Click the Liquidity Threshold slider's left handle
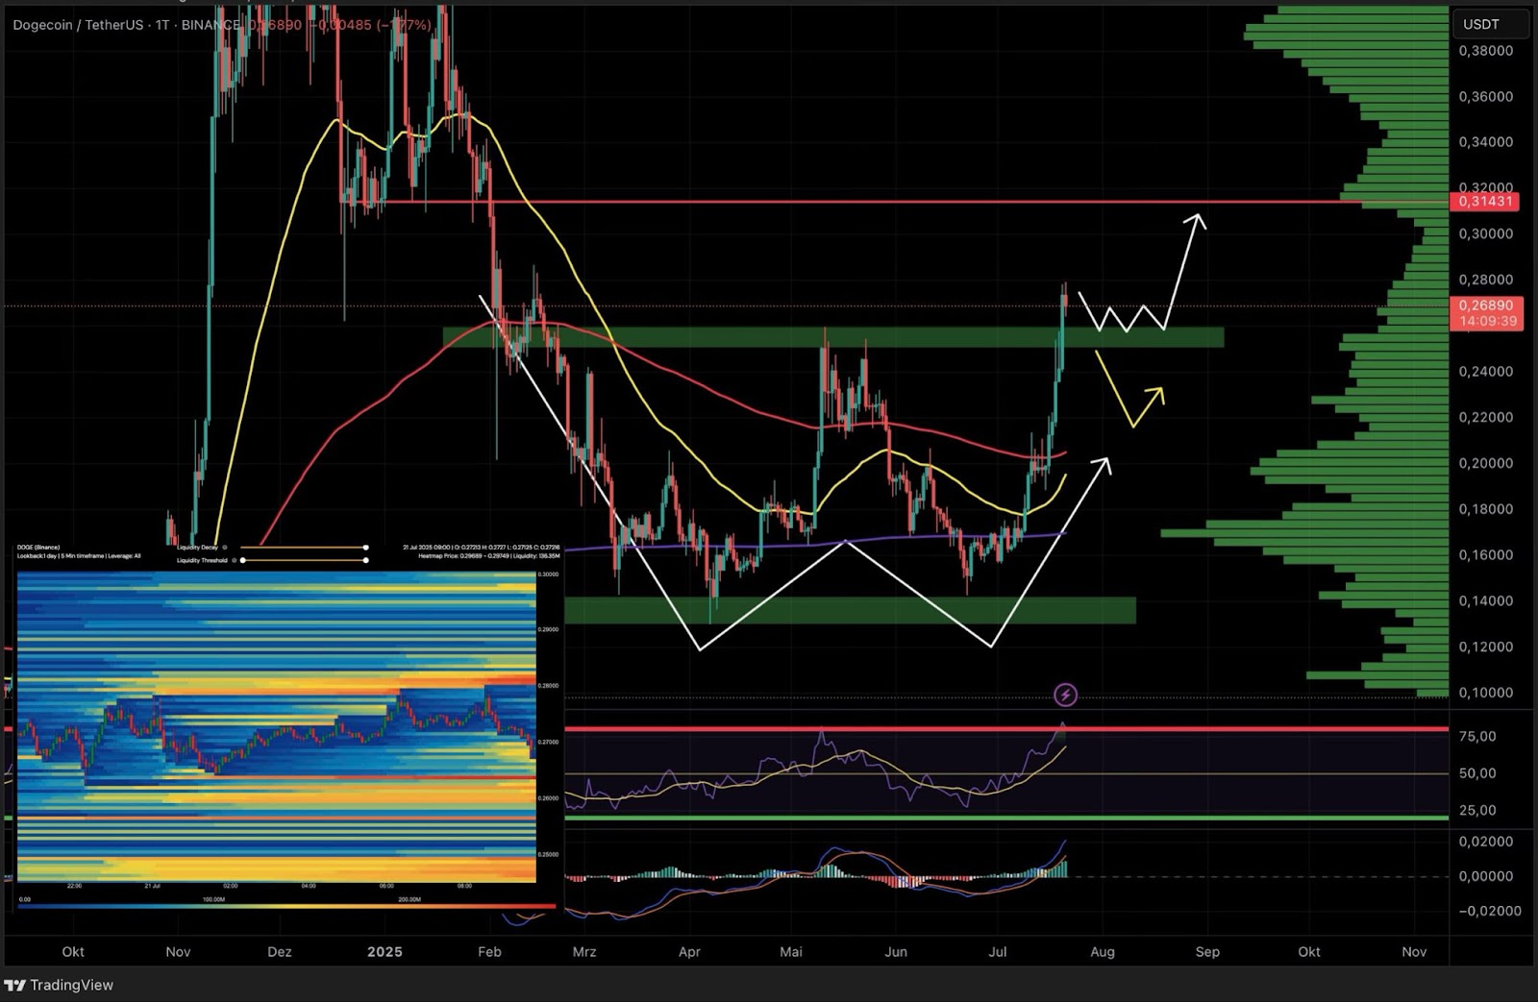The height and width of the screenshot is (1002, 1538). 242,560
